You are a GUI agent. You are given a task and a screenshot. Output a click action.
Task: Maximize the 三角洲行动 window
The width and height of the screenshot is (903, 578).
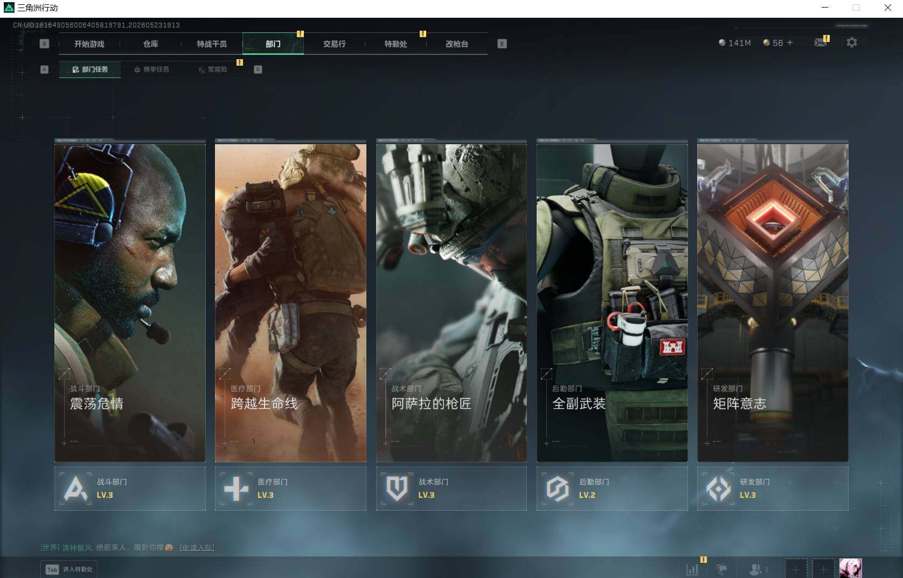(856, 8)
